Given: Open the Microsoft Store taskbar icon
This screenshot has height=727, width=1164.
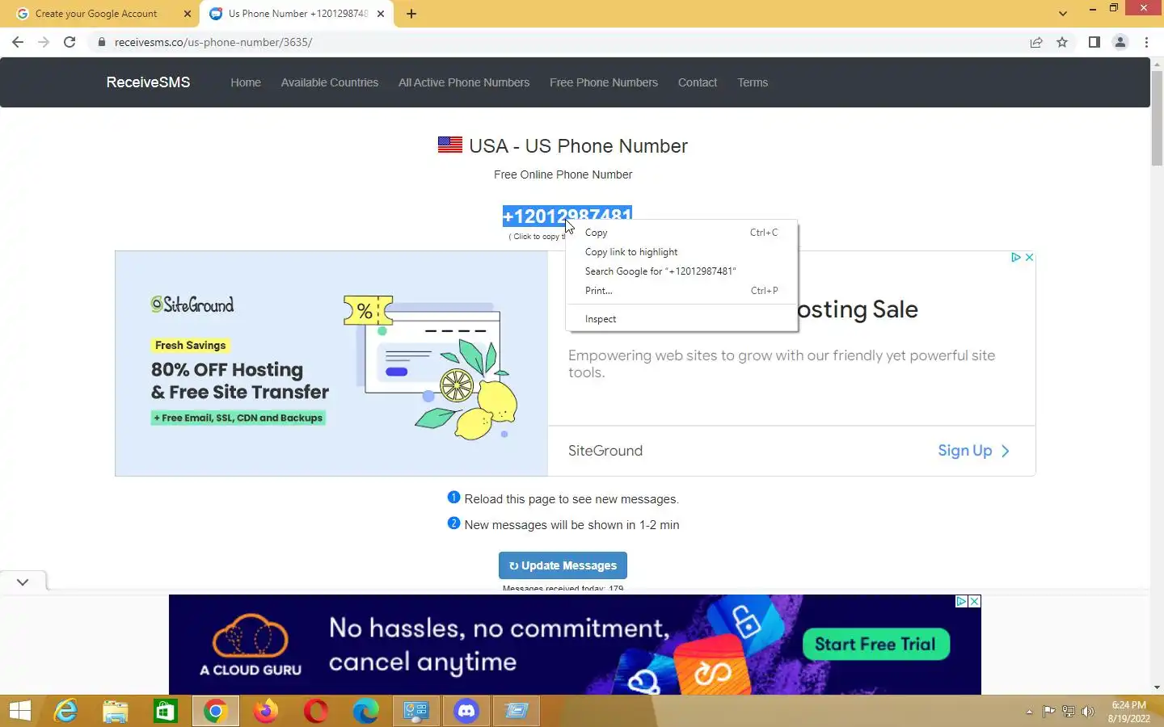Looking at the screenshot, I should tap(166, 711).
